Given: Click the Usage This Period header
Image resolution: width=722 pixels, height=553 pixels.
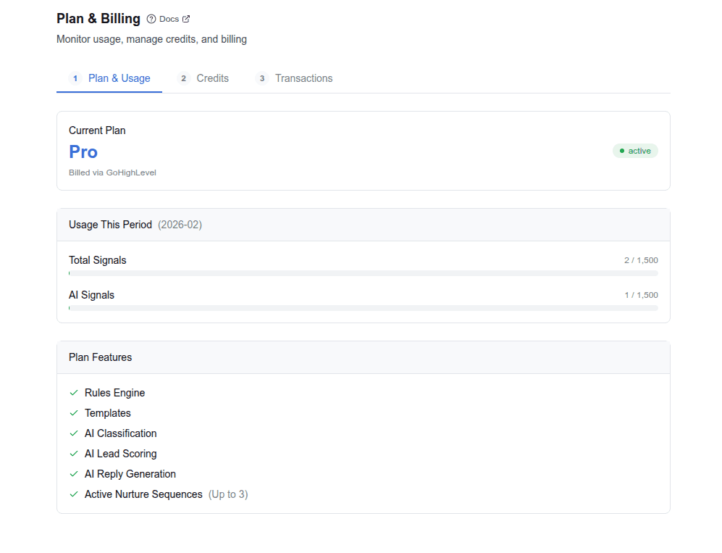Looking at the screenshot, I should [x=110, y=225].
